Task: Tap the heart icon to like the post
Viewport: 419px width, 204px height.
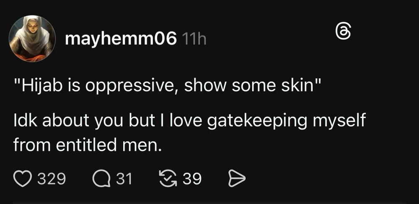Action: click(x=23, y=179)
